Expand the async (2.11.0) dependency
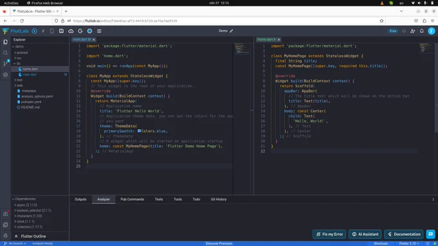This screenshot has width=438, height=246. [x=15, y=205]
